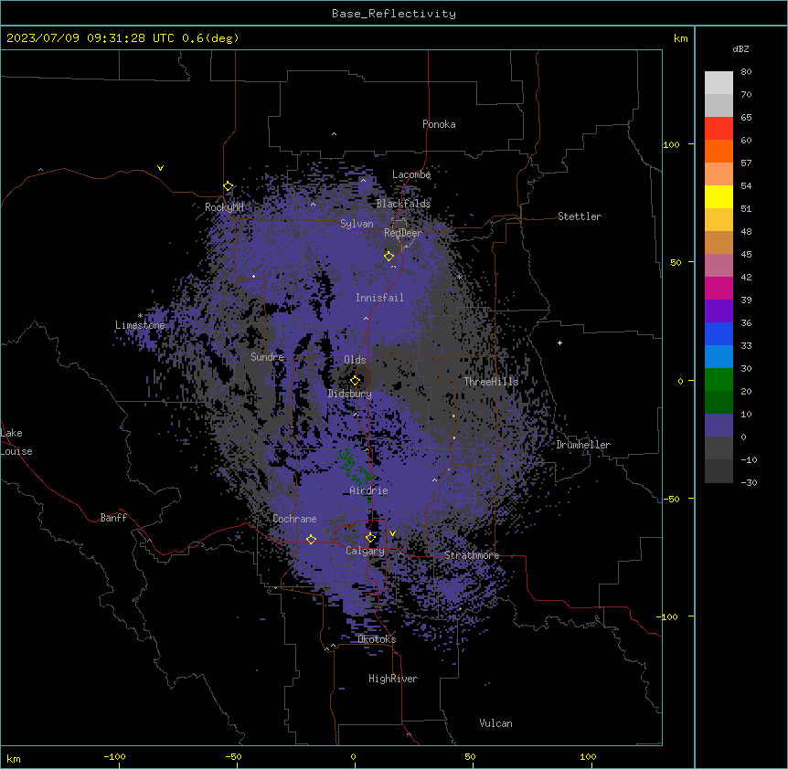Click the Limestone label
The width and height of the screenshot is (788, 769).
pyautogui.click(x=140, y=325)
